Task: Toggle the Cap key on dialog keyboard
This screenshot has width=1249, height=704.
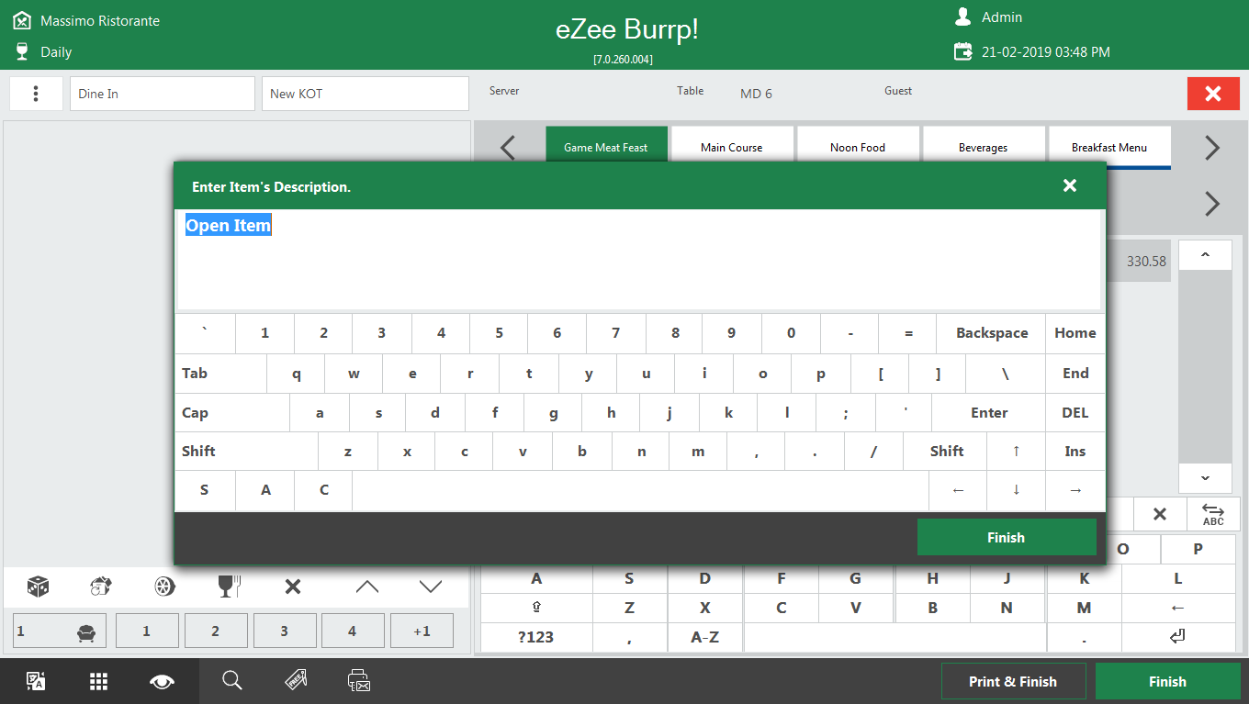Action: pyautogui.click(x=232, y=413)
